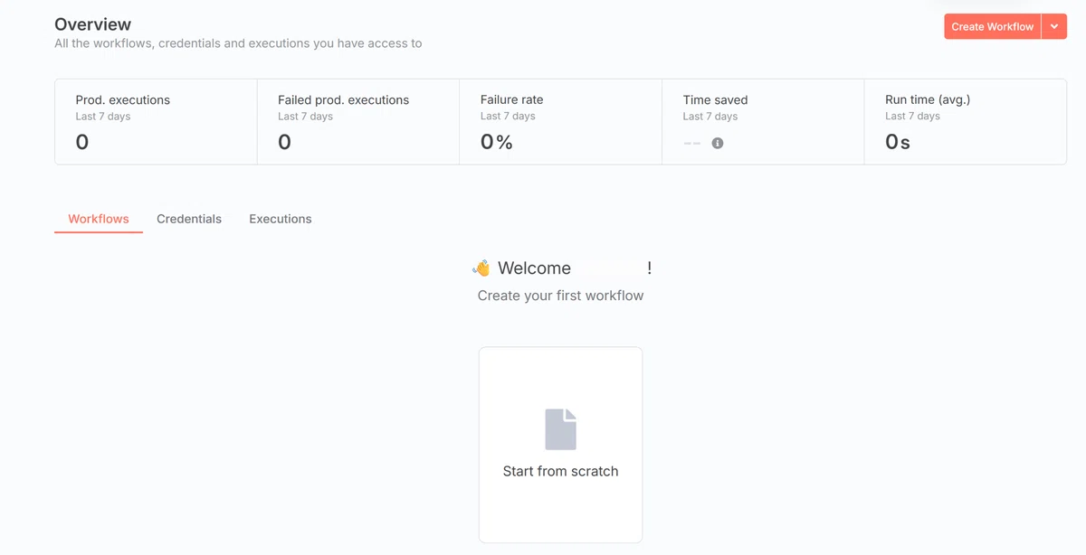The width and height of the screenshot is (1086, 555).
Task: Open the Create Workflow dropdown arrow
Action: click(x=1054, y=26)
